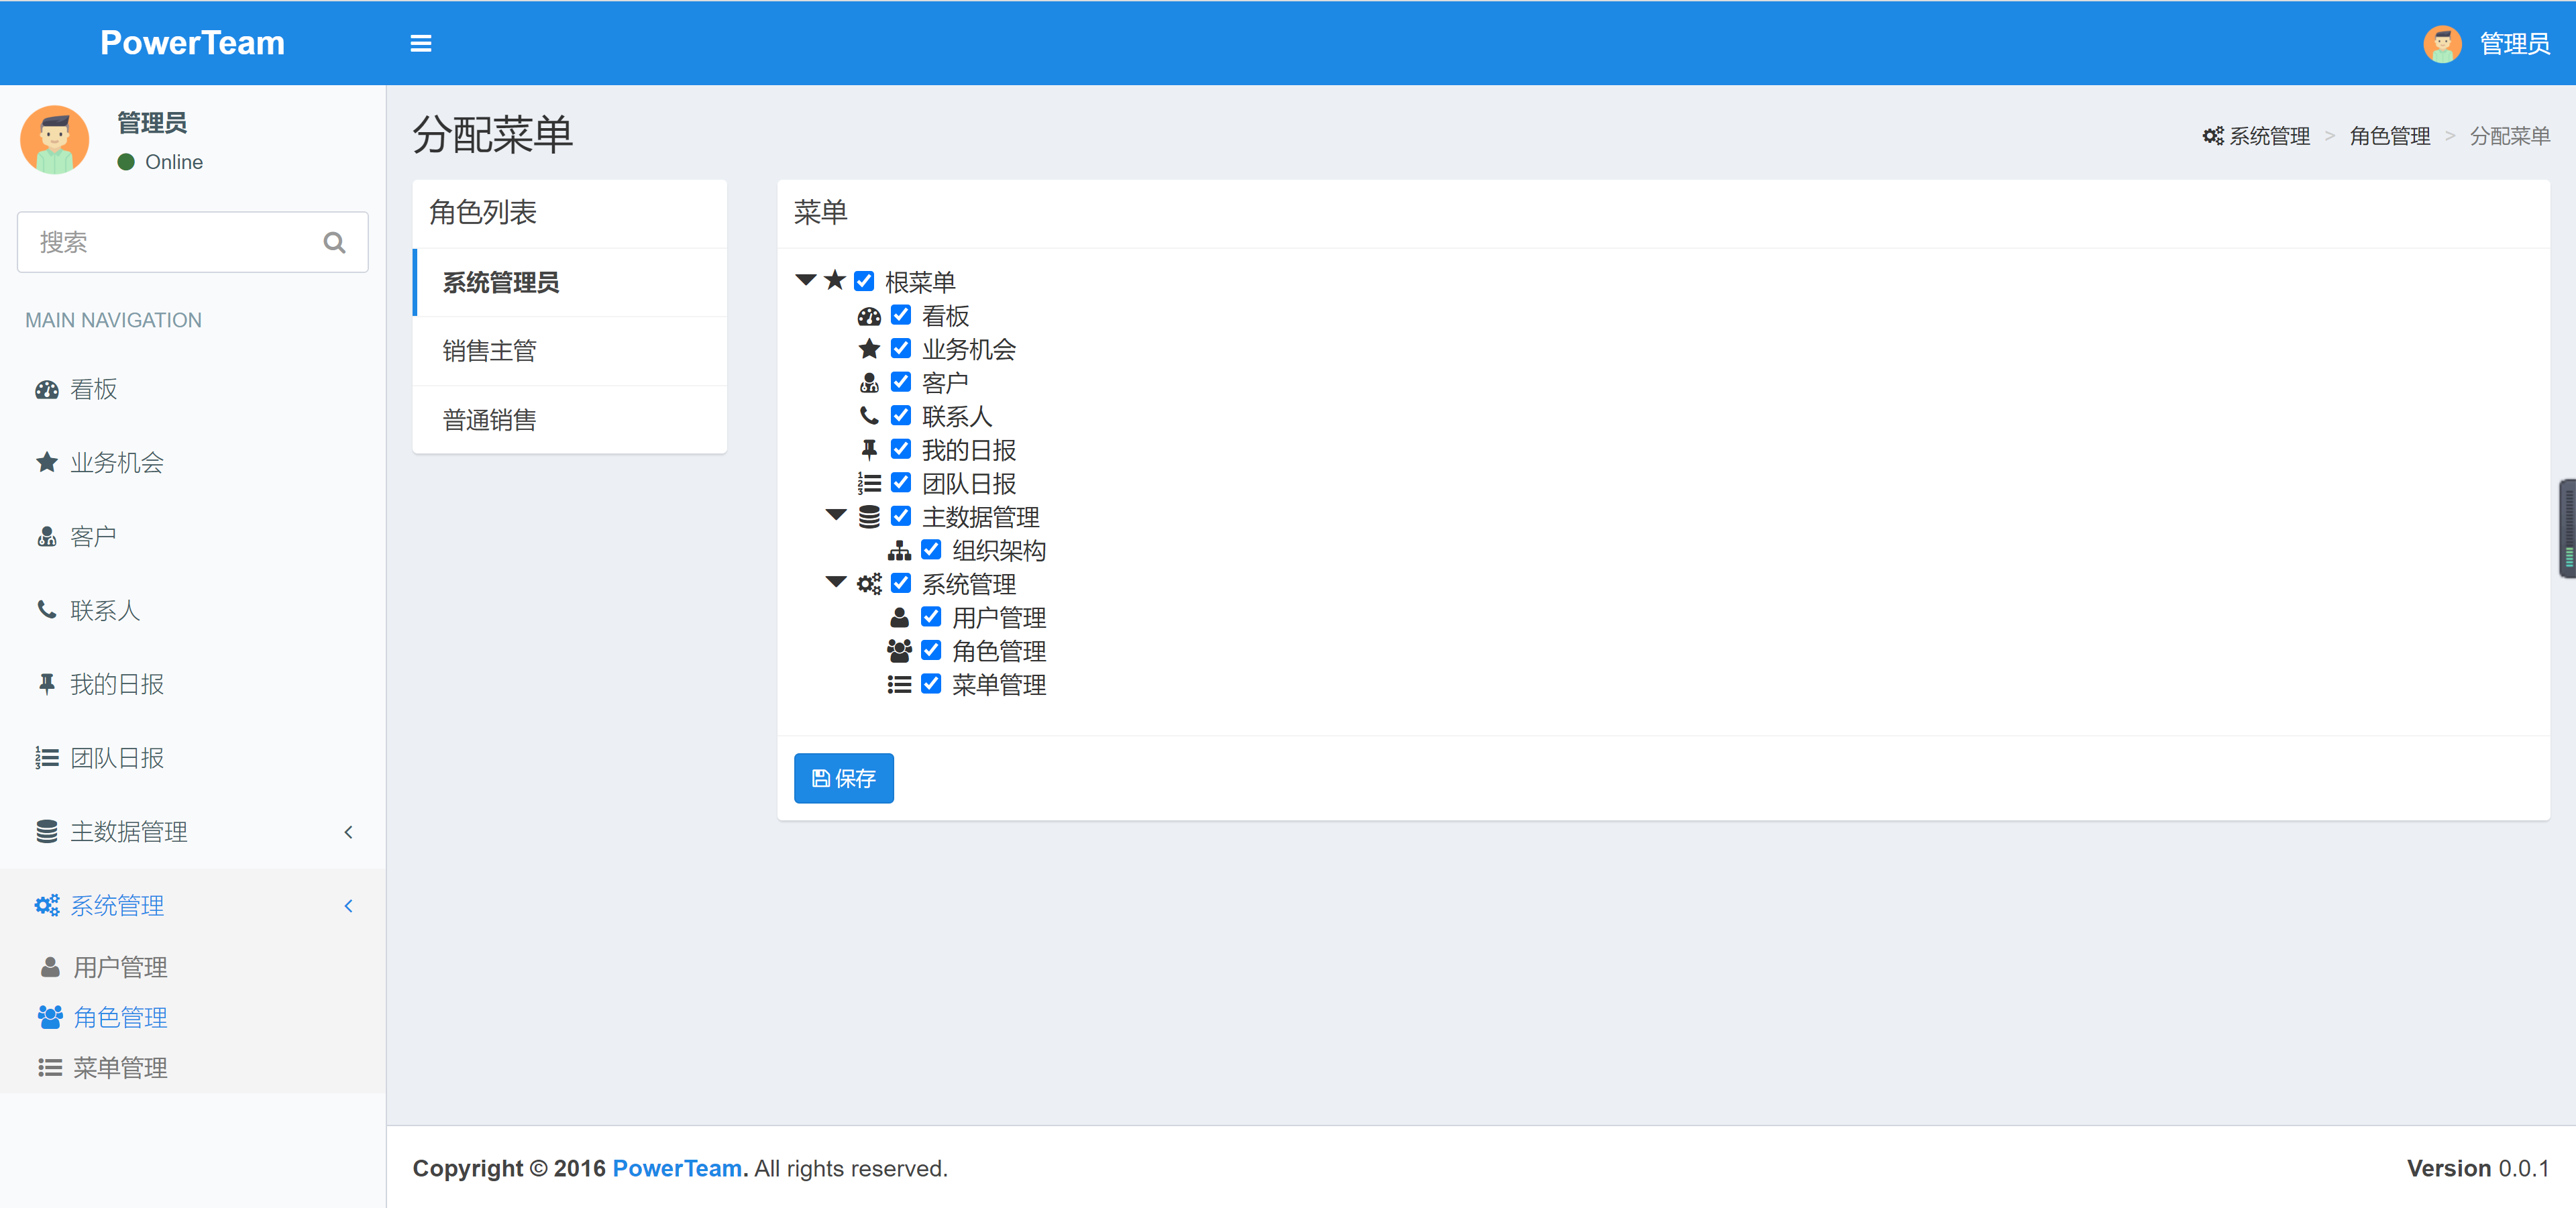Collapse the 主数据管理 tree node triangle
Screen dimensions: 2576x1208
click(x=836, y=516)
